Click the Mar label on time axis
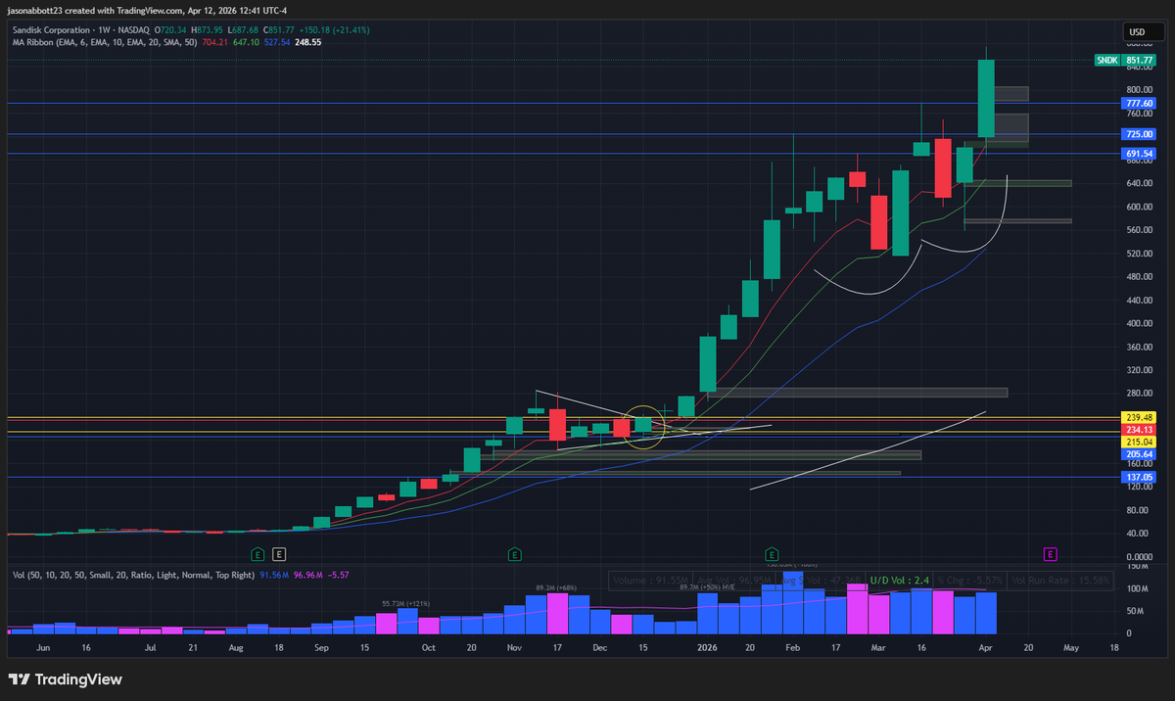1175x701 pixels. click(x=878, y=647)
